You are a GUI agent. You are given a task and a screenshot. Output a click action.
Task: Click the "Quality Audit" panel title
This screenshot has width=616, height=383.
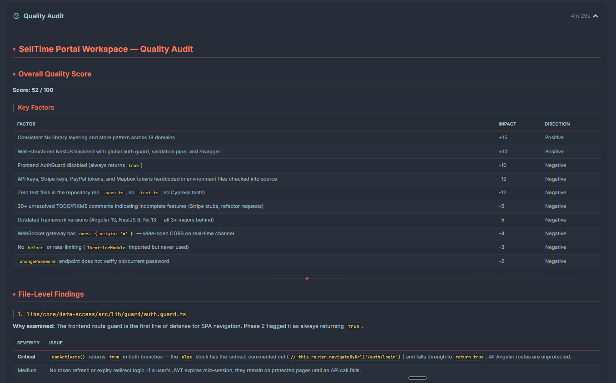tap(44, 16)
